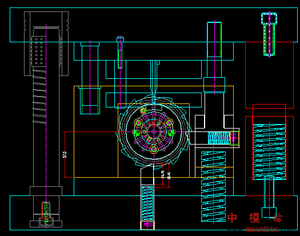Pick the 30.41 vertical dimension text
300x236 pixels.
point(169,175)
